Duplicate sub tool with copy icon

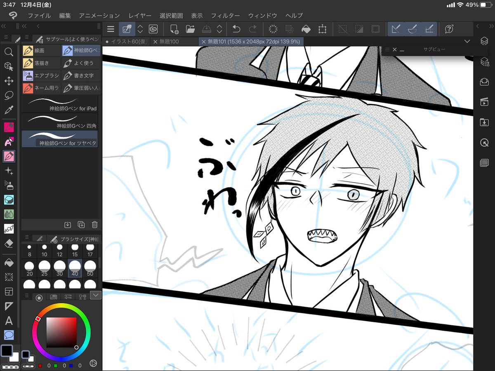pyautogui.click(x=81, y=225)
